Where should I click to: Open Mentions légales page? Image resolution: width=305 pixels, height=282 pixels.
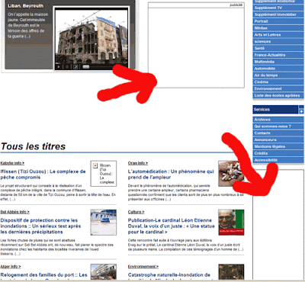point(278,146)
